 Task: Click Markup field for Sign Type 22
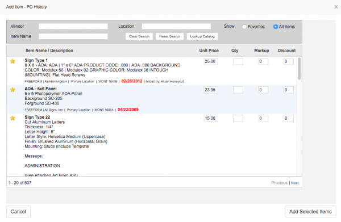(263, 118)
